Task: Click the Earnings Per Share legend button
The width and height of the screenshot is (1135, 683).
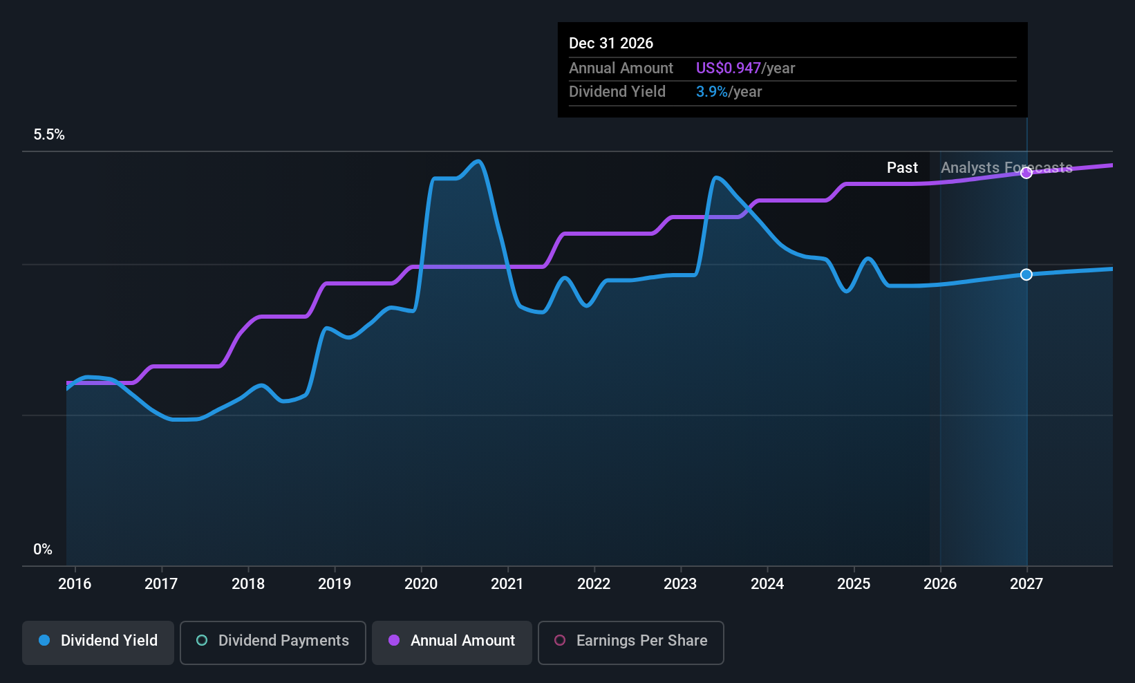Action: 630,642
